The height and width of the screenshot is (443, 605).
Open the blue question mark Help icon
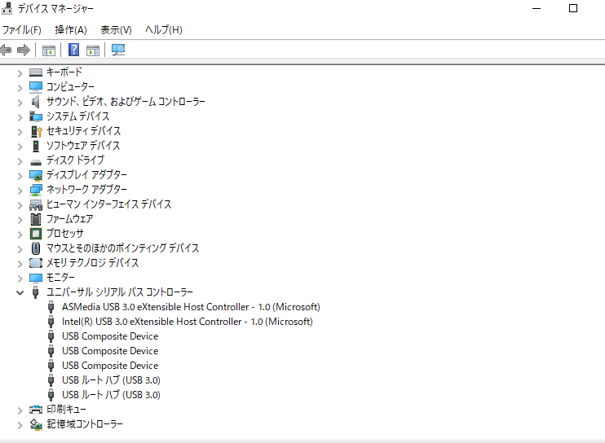pos(73,50)
